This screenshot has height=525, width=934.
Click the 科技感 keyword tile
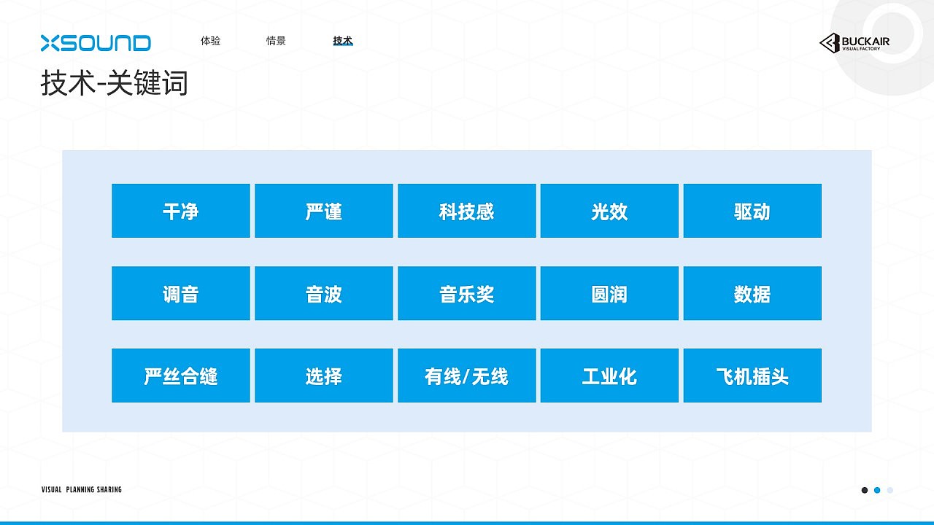466,211
